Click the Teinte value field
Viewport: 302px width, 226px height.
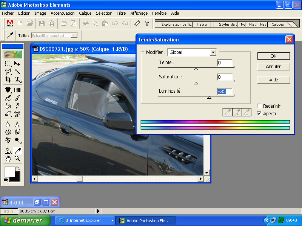pyautogui.click(x=225, y=63)
